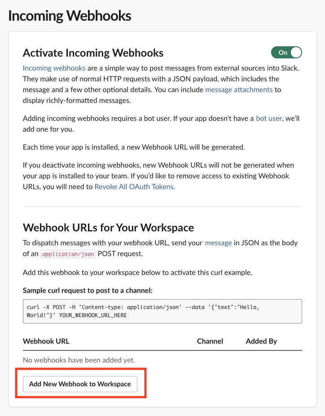This screenshot has width=325, height=416.
Task: Open the bot user link
Action: [x=269, y=118]
